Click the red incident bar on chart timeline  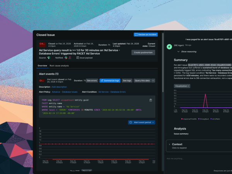click(101, 159)
